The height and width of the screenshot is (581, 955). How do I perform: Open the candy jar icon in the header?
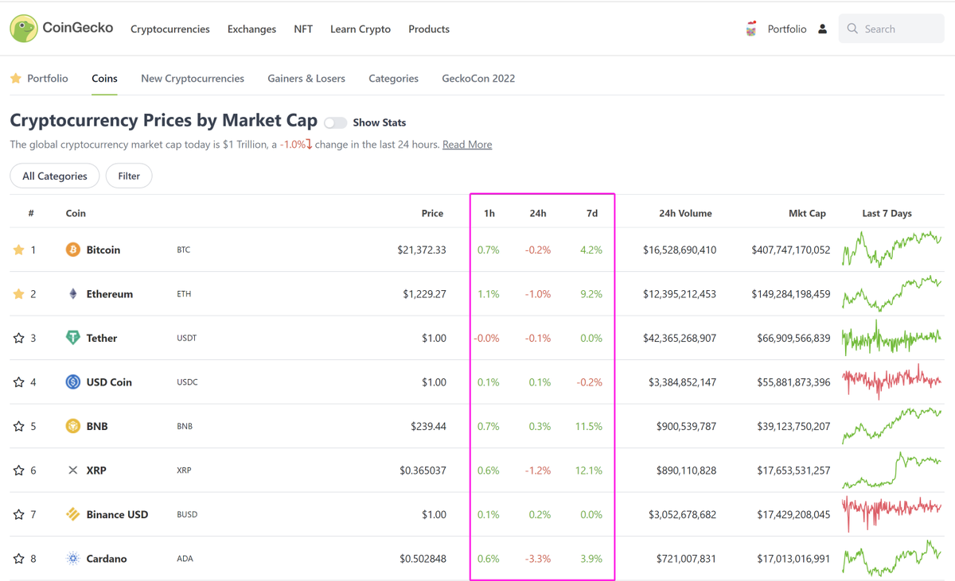[751, 29]
